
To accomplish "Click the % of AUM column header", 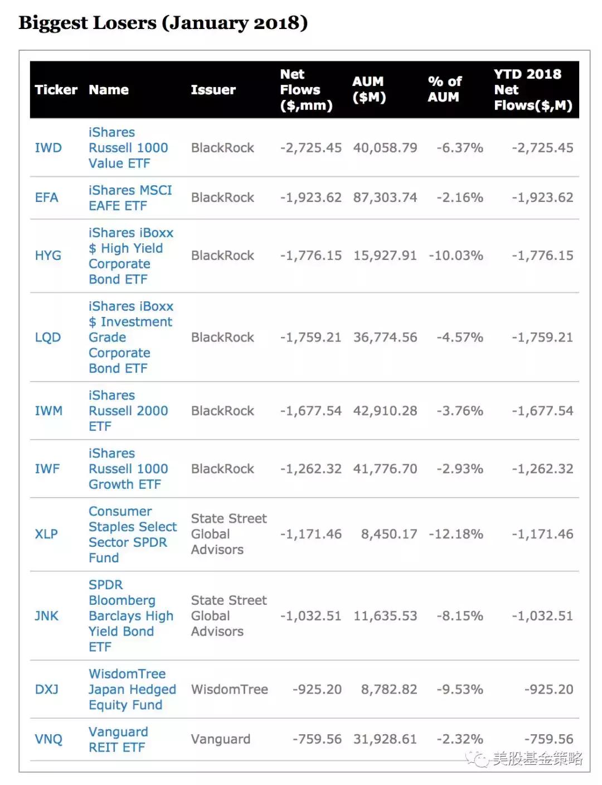I will pyautogui.click(x=444, y=89).
